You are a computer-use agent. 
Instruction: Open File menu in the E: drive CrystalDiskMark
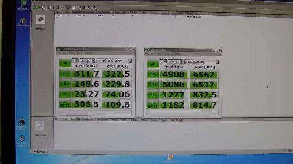[146, 54]
